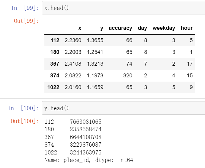Click the hour column header
This screenshot has height=168, width=205.
pos(187,28)
